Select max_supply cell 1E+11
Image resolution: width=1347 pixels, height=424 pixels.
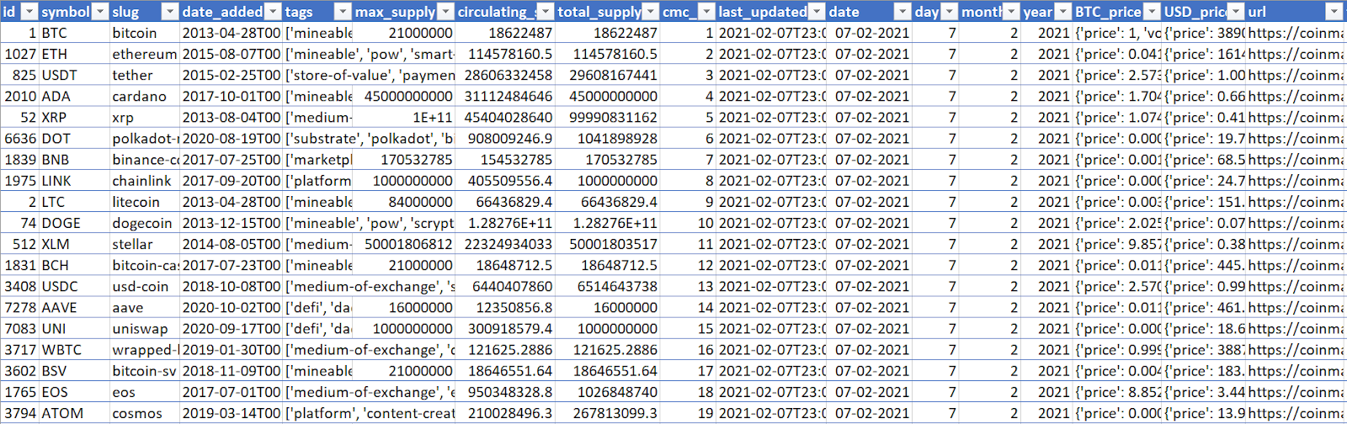403,117
